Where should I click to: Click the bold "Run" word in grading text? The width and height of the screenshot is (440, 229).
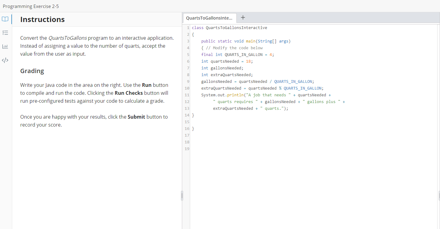pos(147,85)
